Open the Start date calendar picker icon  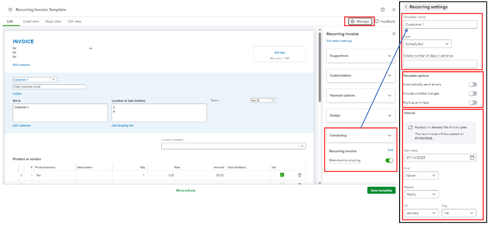tap(472, 158)
